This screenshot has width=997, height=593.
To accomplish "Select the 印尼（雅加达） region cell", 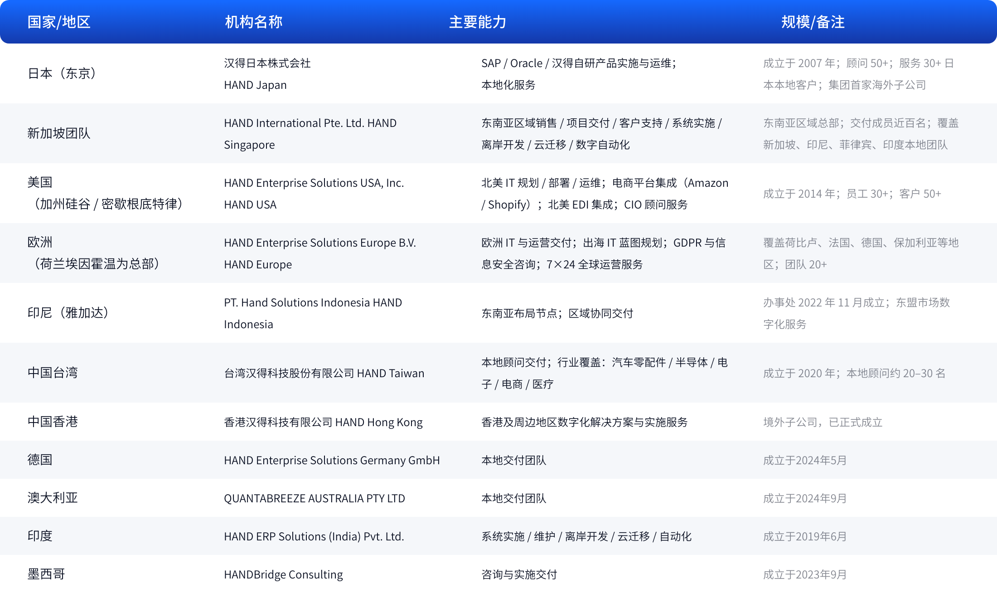I will [68, 313].
